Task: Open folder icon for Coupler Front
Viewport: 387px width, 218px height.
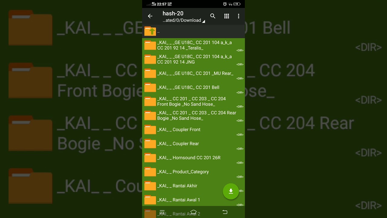Action: click(150, 129)
